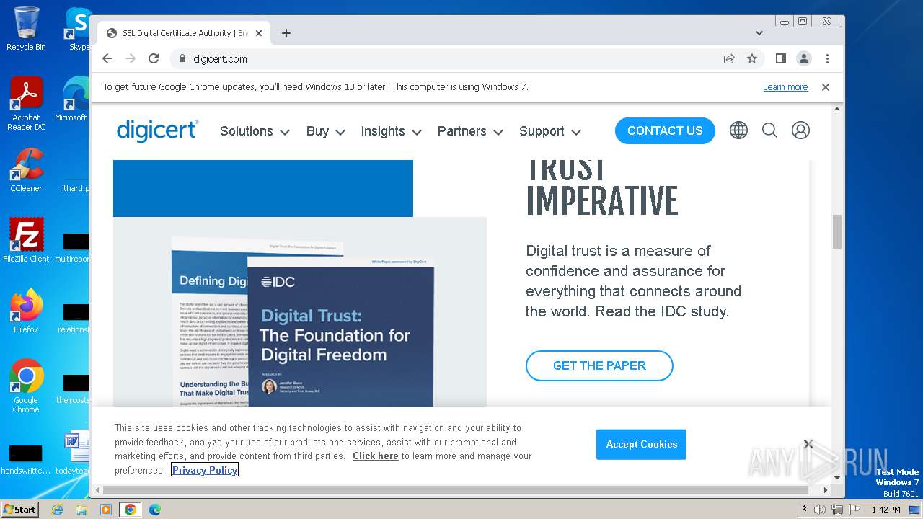Open Chrome profile avatar menu

pos(804,59)
